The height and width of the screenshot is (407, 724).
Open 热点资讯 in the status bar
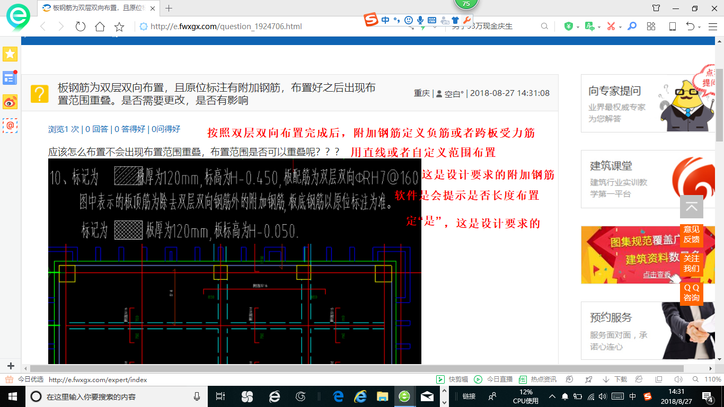(x=538, y=379)
